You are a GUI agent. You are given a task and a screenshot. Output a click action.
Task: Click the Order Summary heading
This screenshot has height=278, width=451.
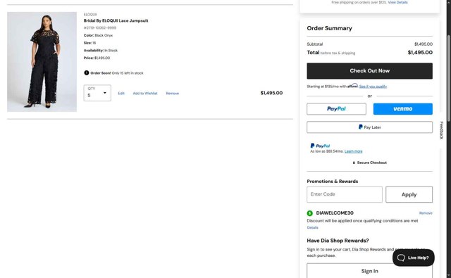(x=329, y=28)
